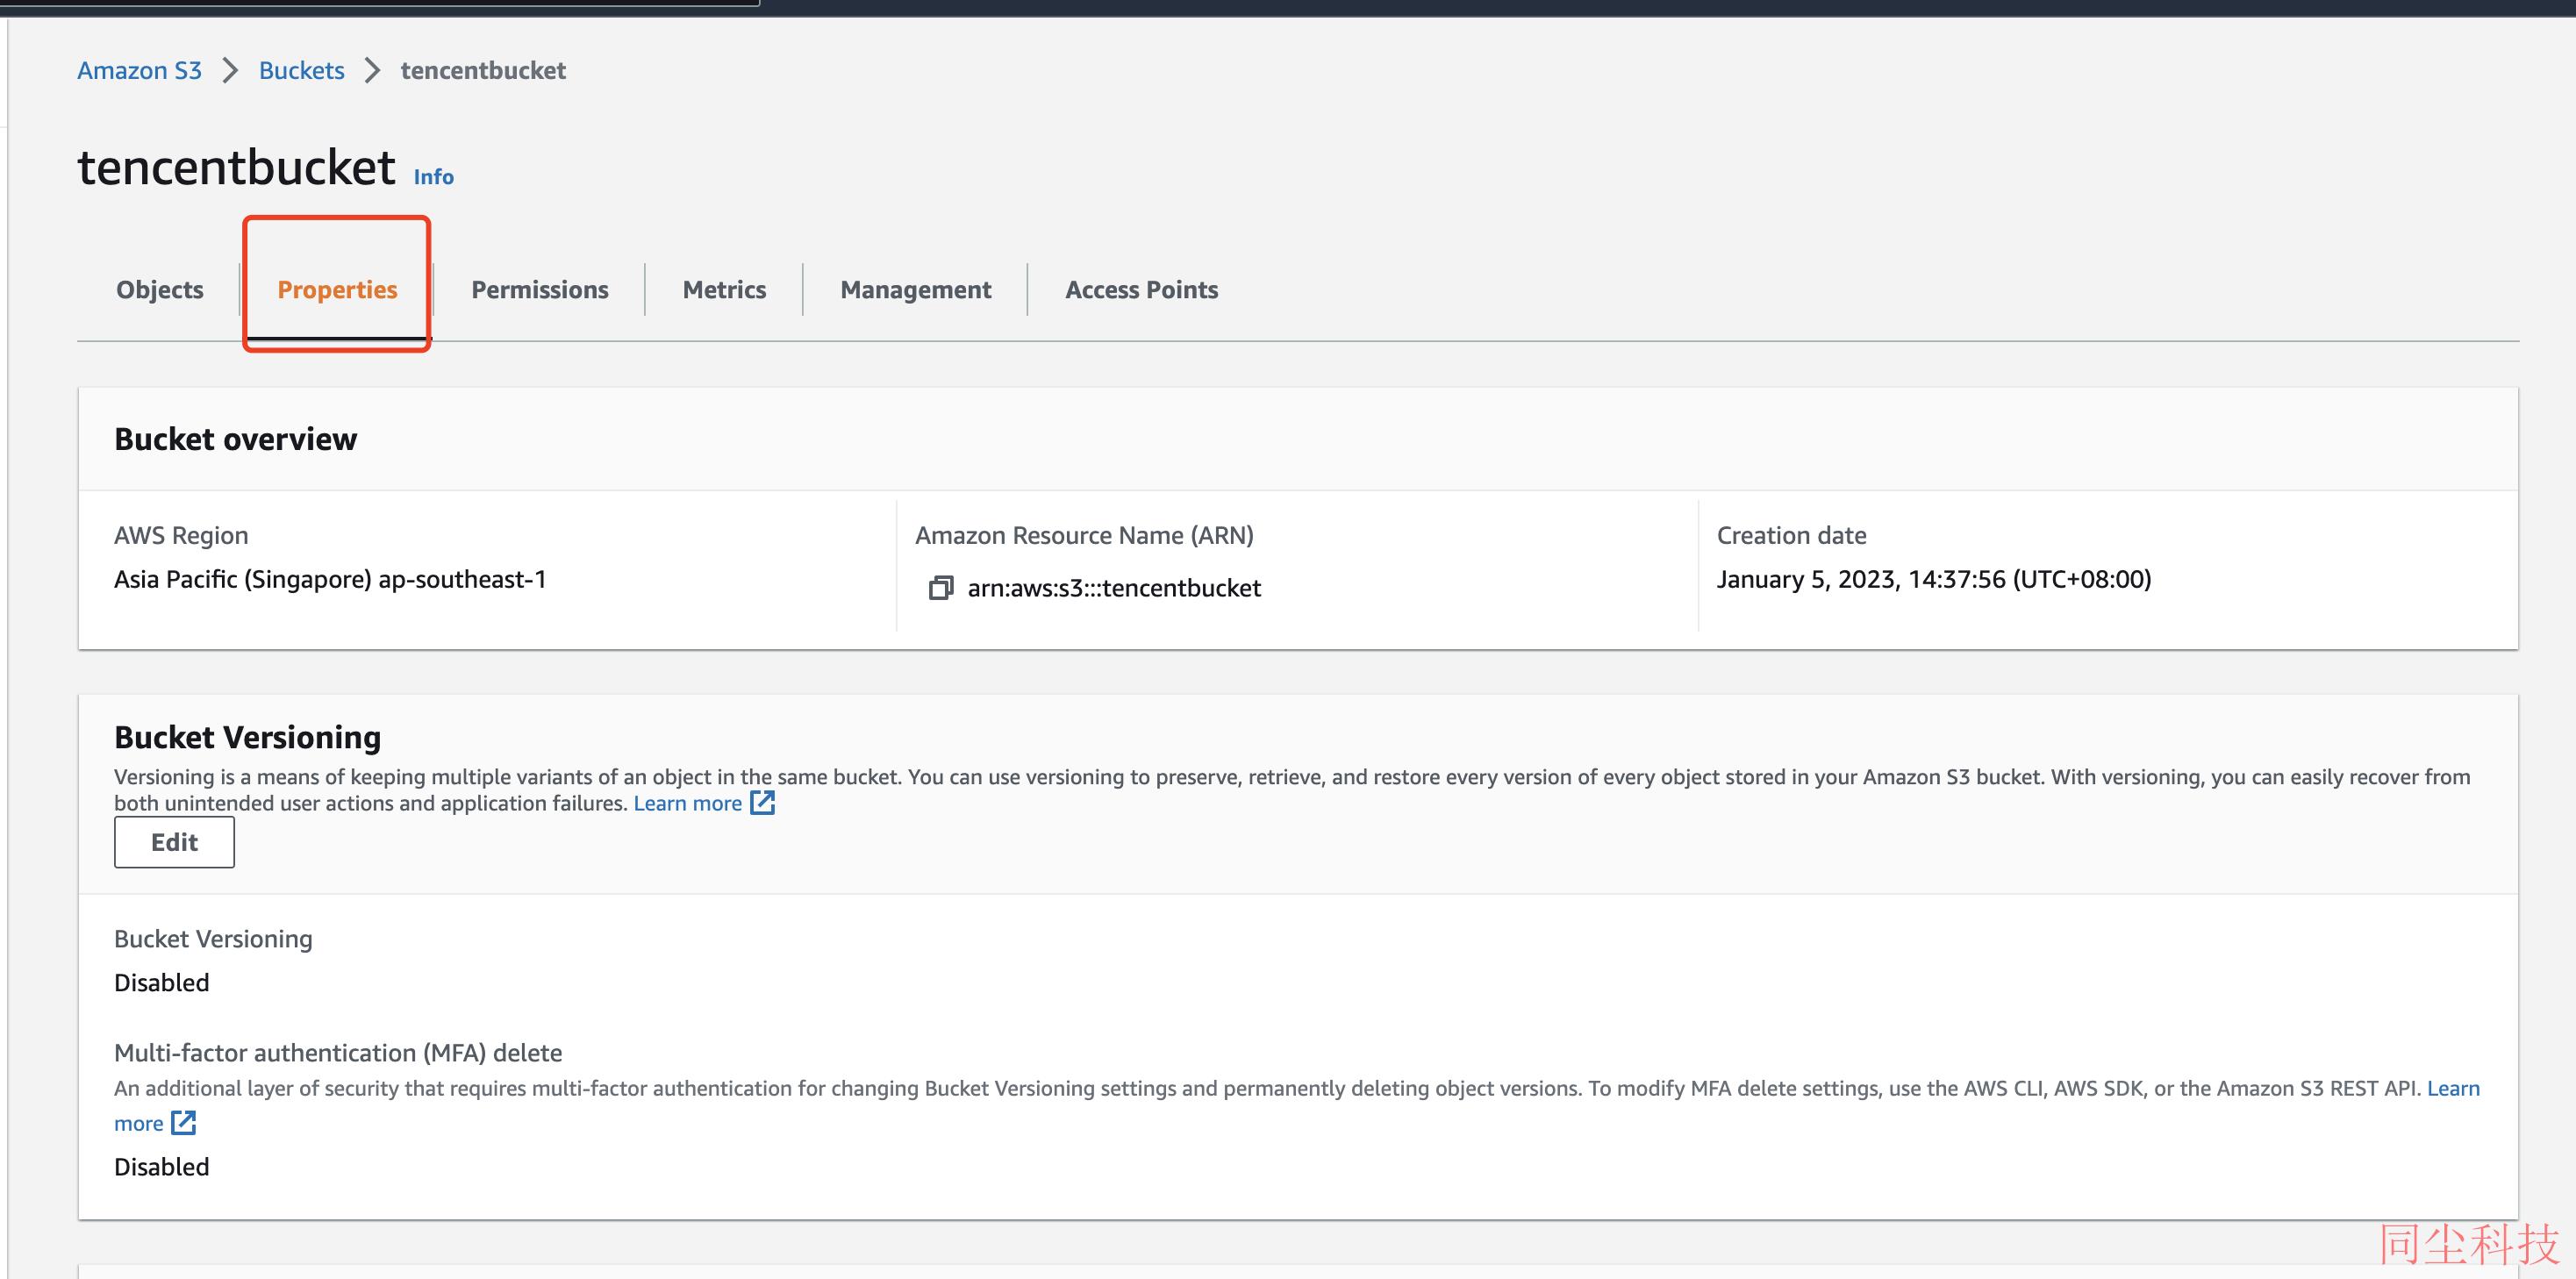Click the Creation date label
Viewport: 2576px width, 1279px height.
[x=1791, y=535]
